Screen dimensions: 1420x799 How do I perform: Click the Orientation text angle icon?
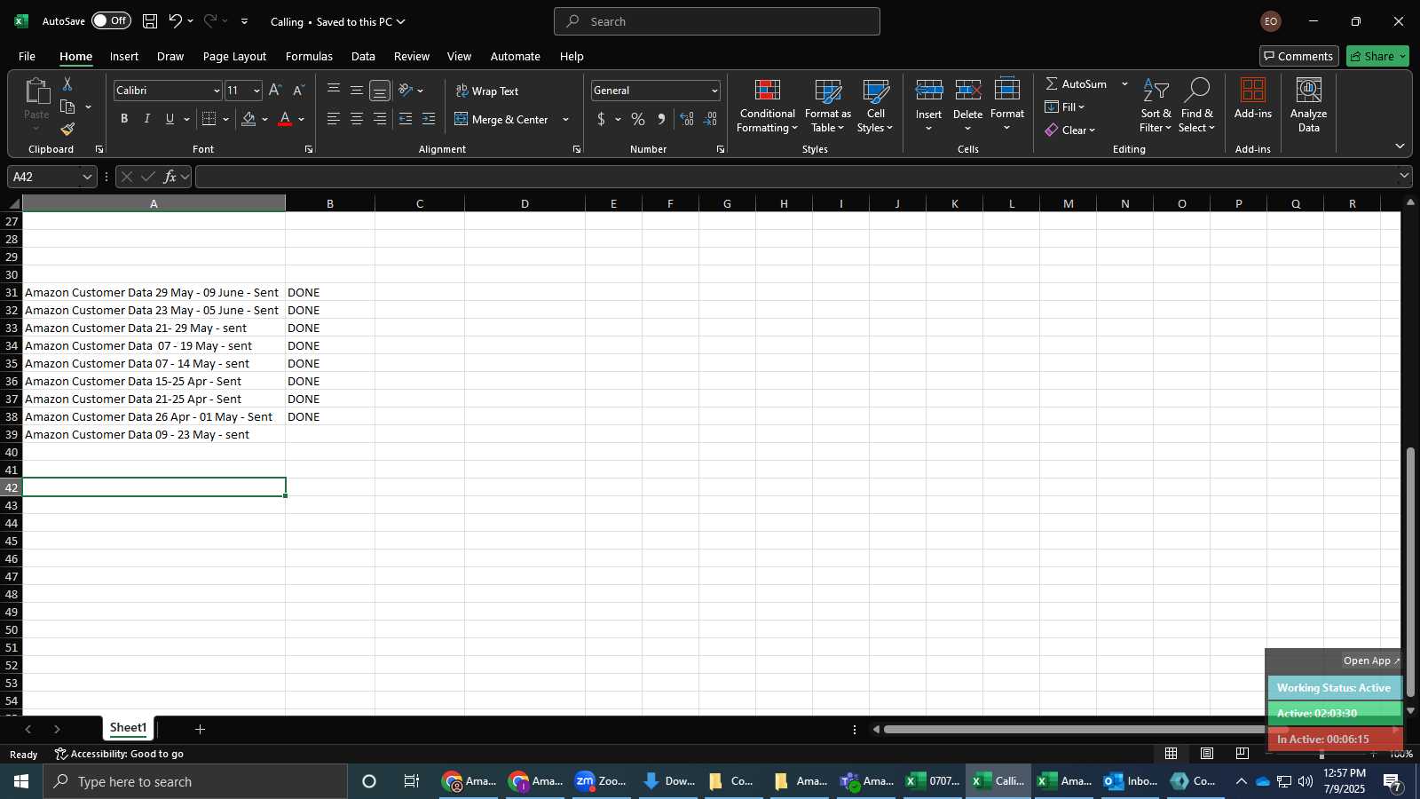tap(406, 90)
